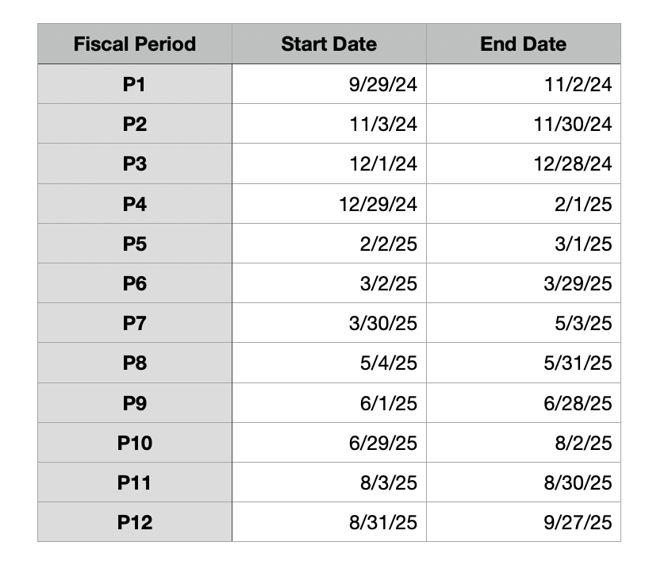Select the 9/29/24 start date cell
The image size is (649, 565).
click(329, 84)
